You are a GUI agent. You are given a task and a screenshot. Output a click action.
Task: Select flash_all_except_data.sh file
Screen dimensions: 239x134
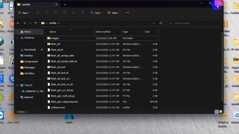[x=102, y=61]
